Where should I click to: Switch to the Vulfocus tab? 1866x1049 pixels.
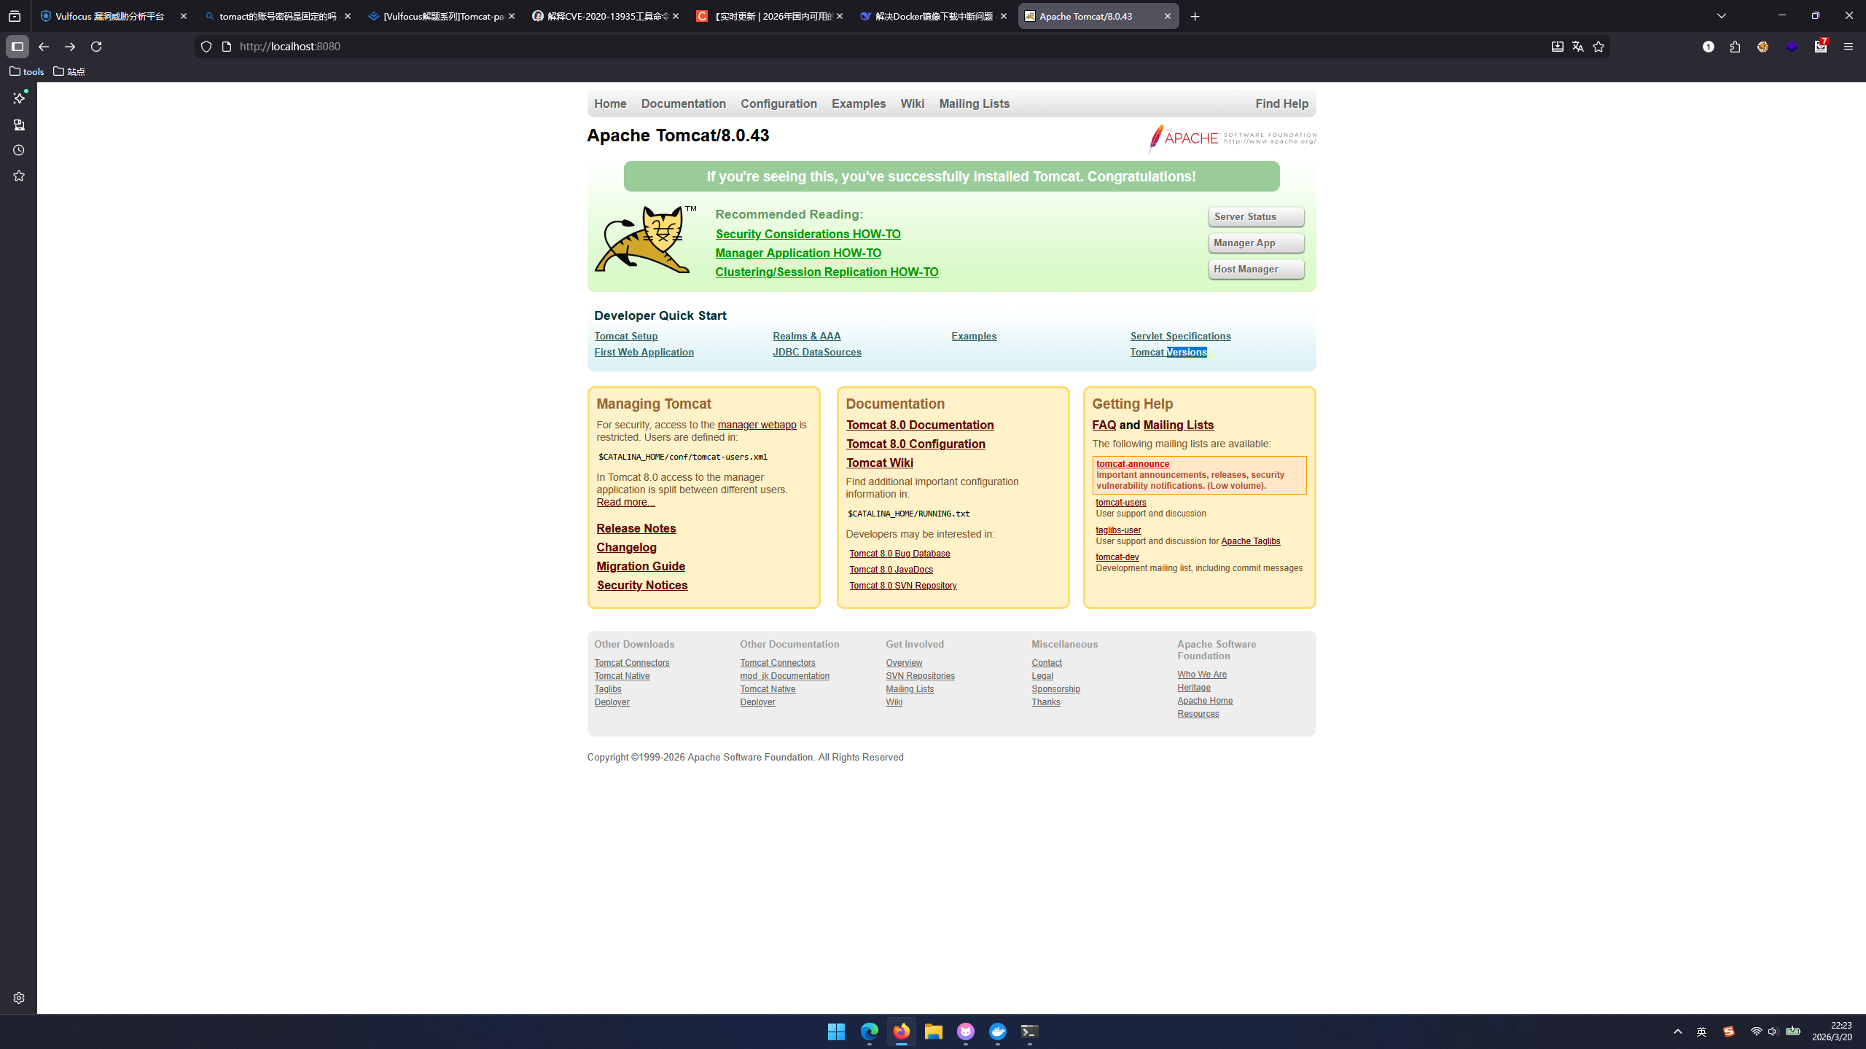(109, 16)
